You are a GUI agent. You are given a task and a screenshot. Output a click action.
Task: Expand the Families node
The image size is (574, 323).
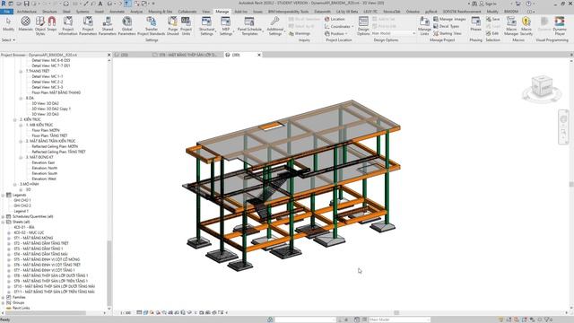(x=4, y=297)
